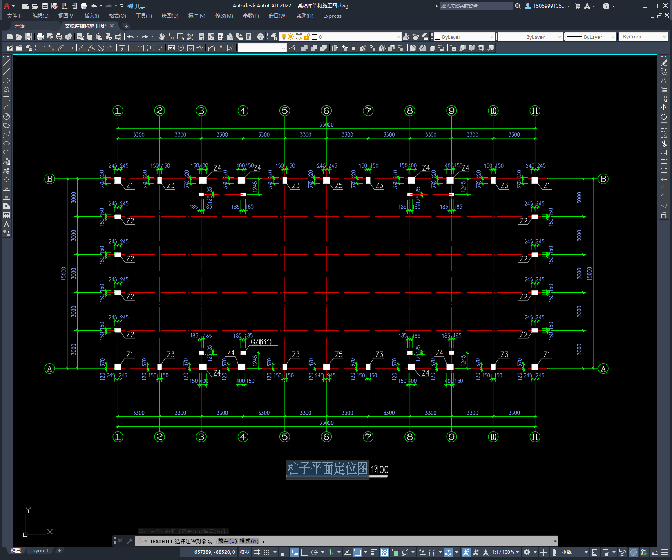
Task: Click the 模型 model space status button
Action: tap(245, 552)
